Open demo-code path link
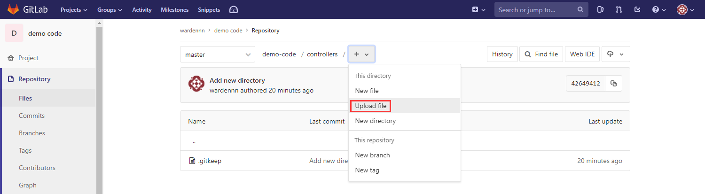Image resolution: width=705 pixels, height=194 pixels. click(279, 54)
